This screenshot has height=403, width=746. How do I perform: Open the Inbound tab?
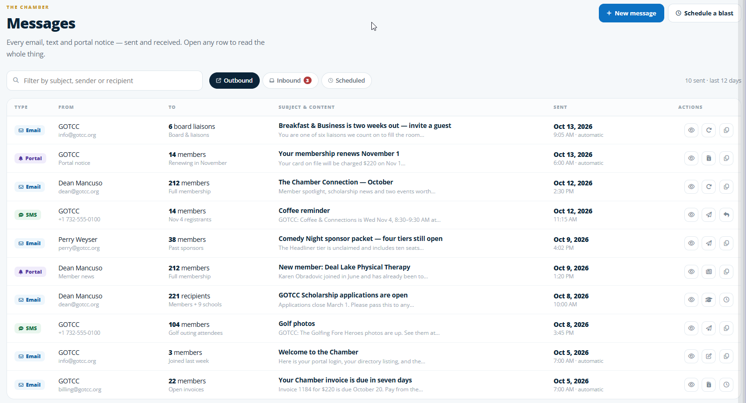point(290,80)
